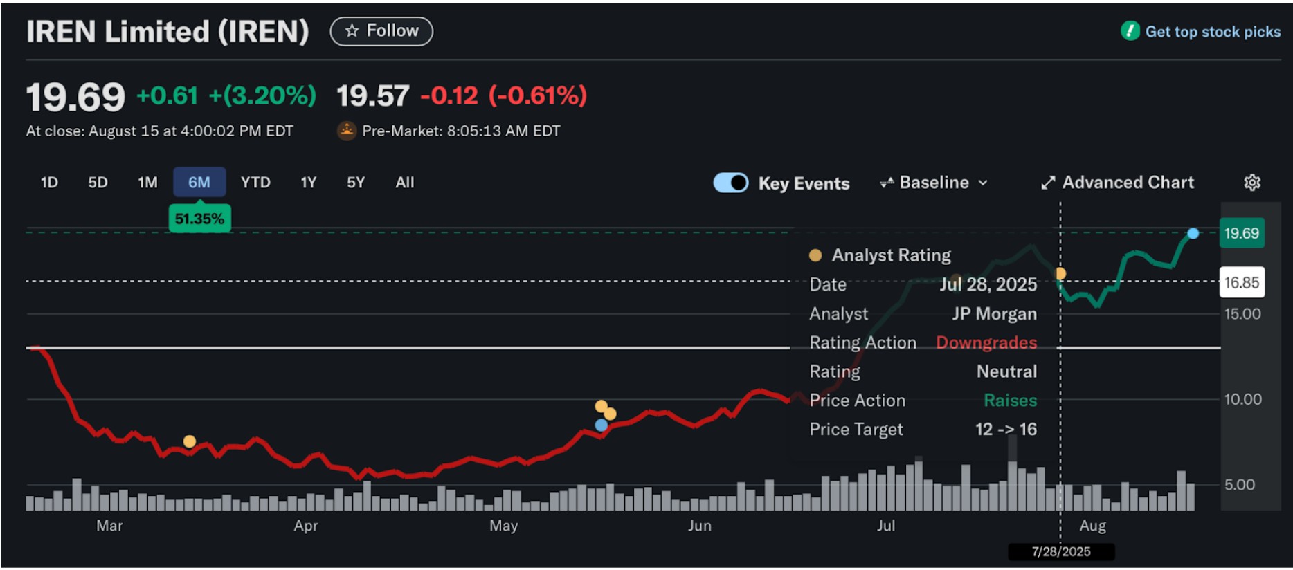Click the blue dot at latest price
This screenshot has height=570, width=1293.
[1193, 234]
